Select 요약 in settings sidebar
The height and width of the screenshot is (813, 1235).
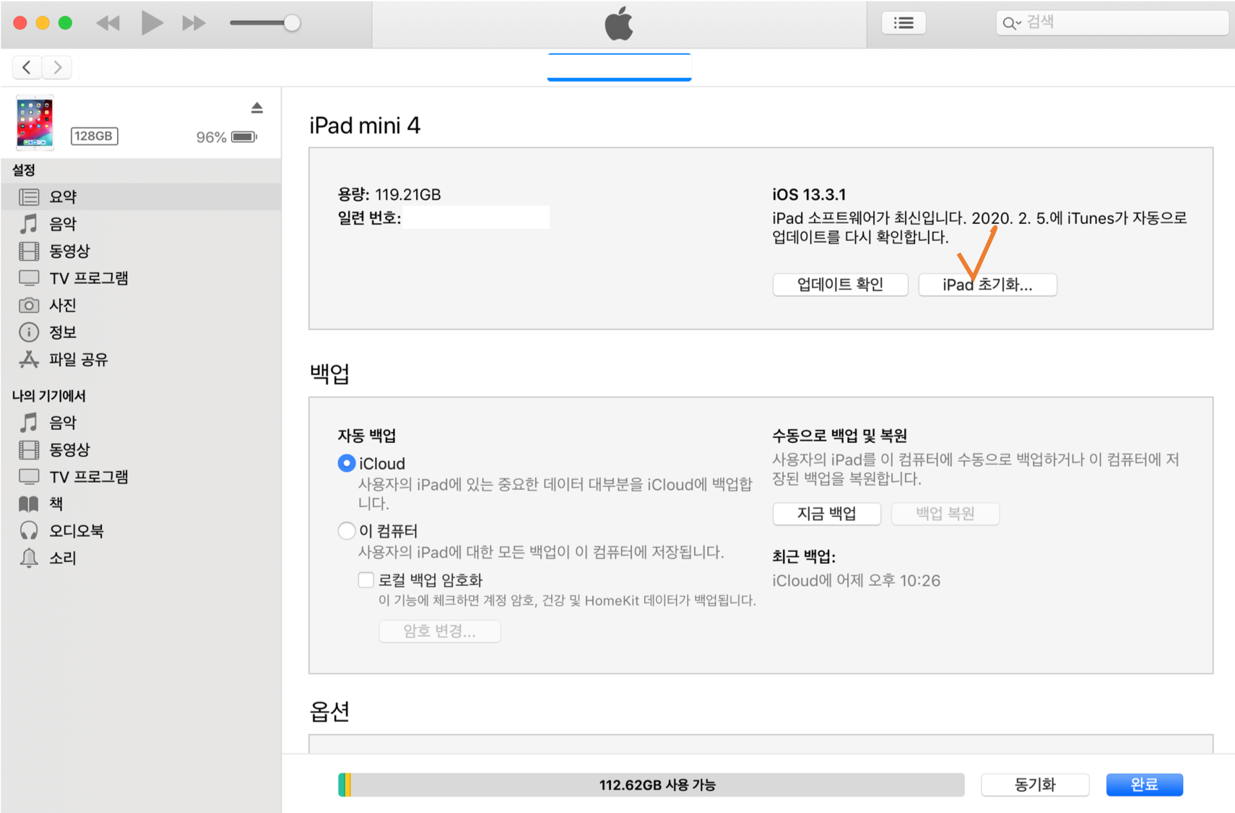click(141, 197)
